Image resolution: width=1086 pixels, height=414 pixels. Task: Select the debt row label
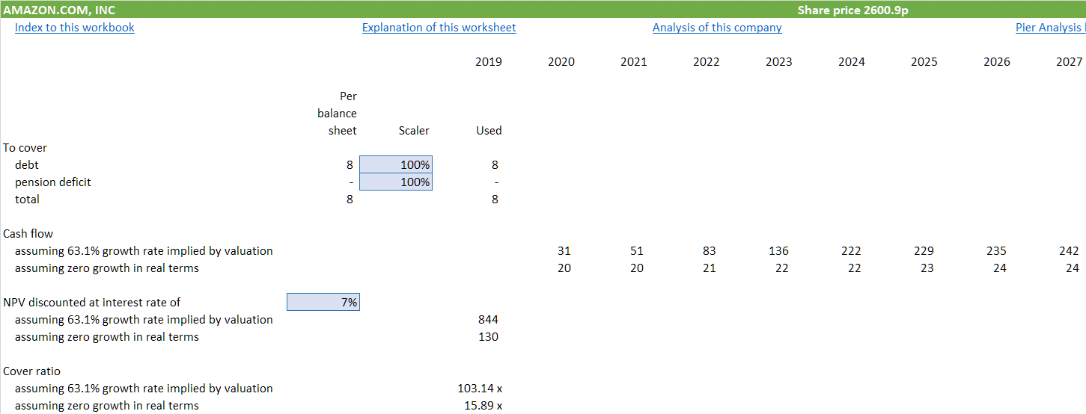click(27, 164)
